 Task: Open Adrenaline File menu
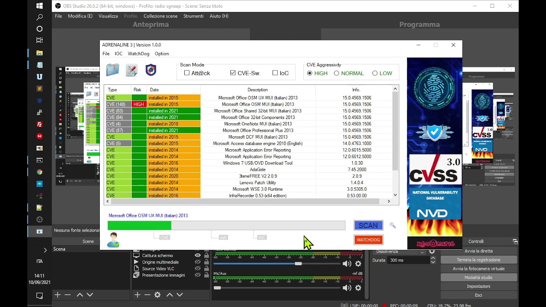tap(106, 54)
